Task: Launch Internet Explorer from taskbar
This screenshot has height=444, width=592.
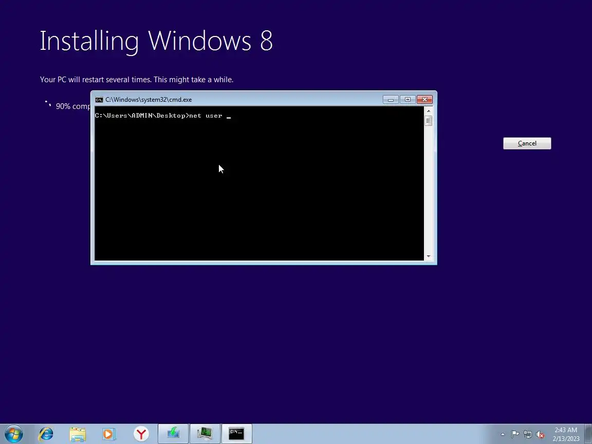Action: [46, 434]
